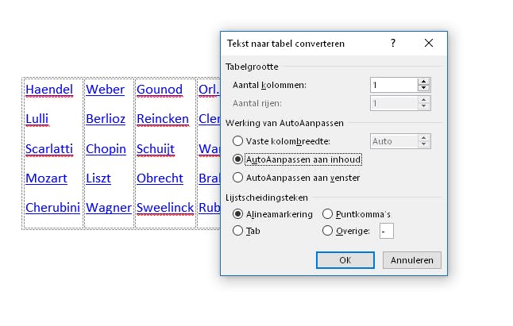Select Puntkomma's separator option

click(328, 214)
